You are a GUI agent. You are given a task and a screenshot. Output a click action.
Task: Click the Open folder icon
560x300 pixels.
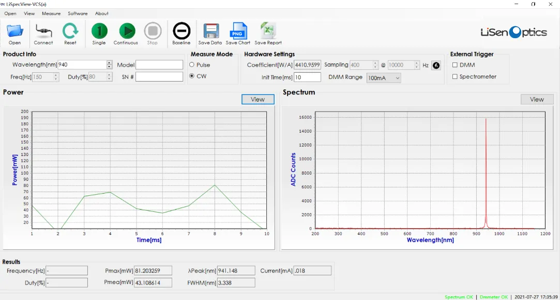[x=14, y=32]
